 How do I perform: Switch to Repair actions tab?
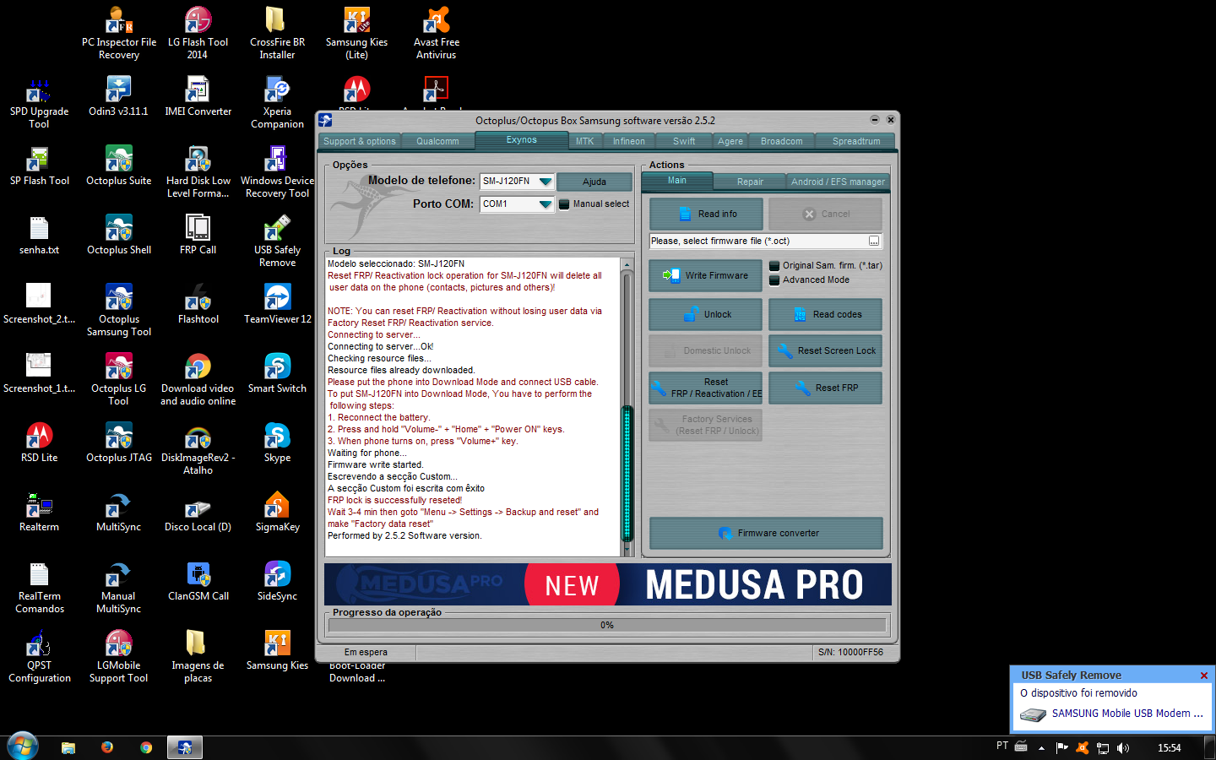[750, 182]
